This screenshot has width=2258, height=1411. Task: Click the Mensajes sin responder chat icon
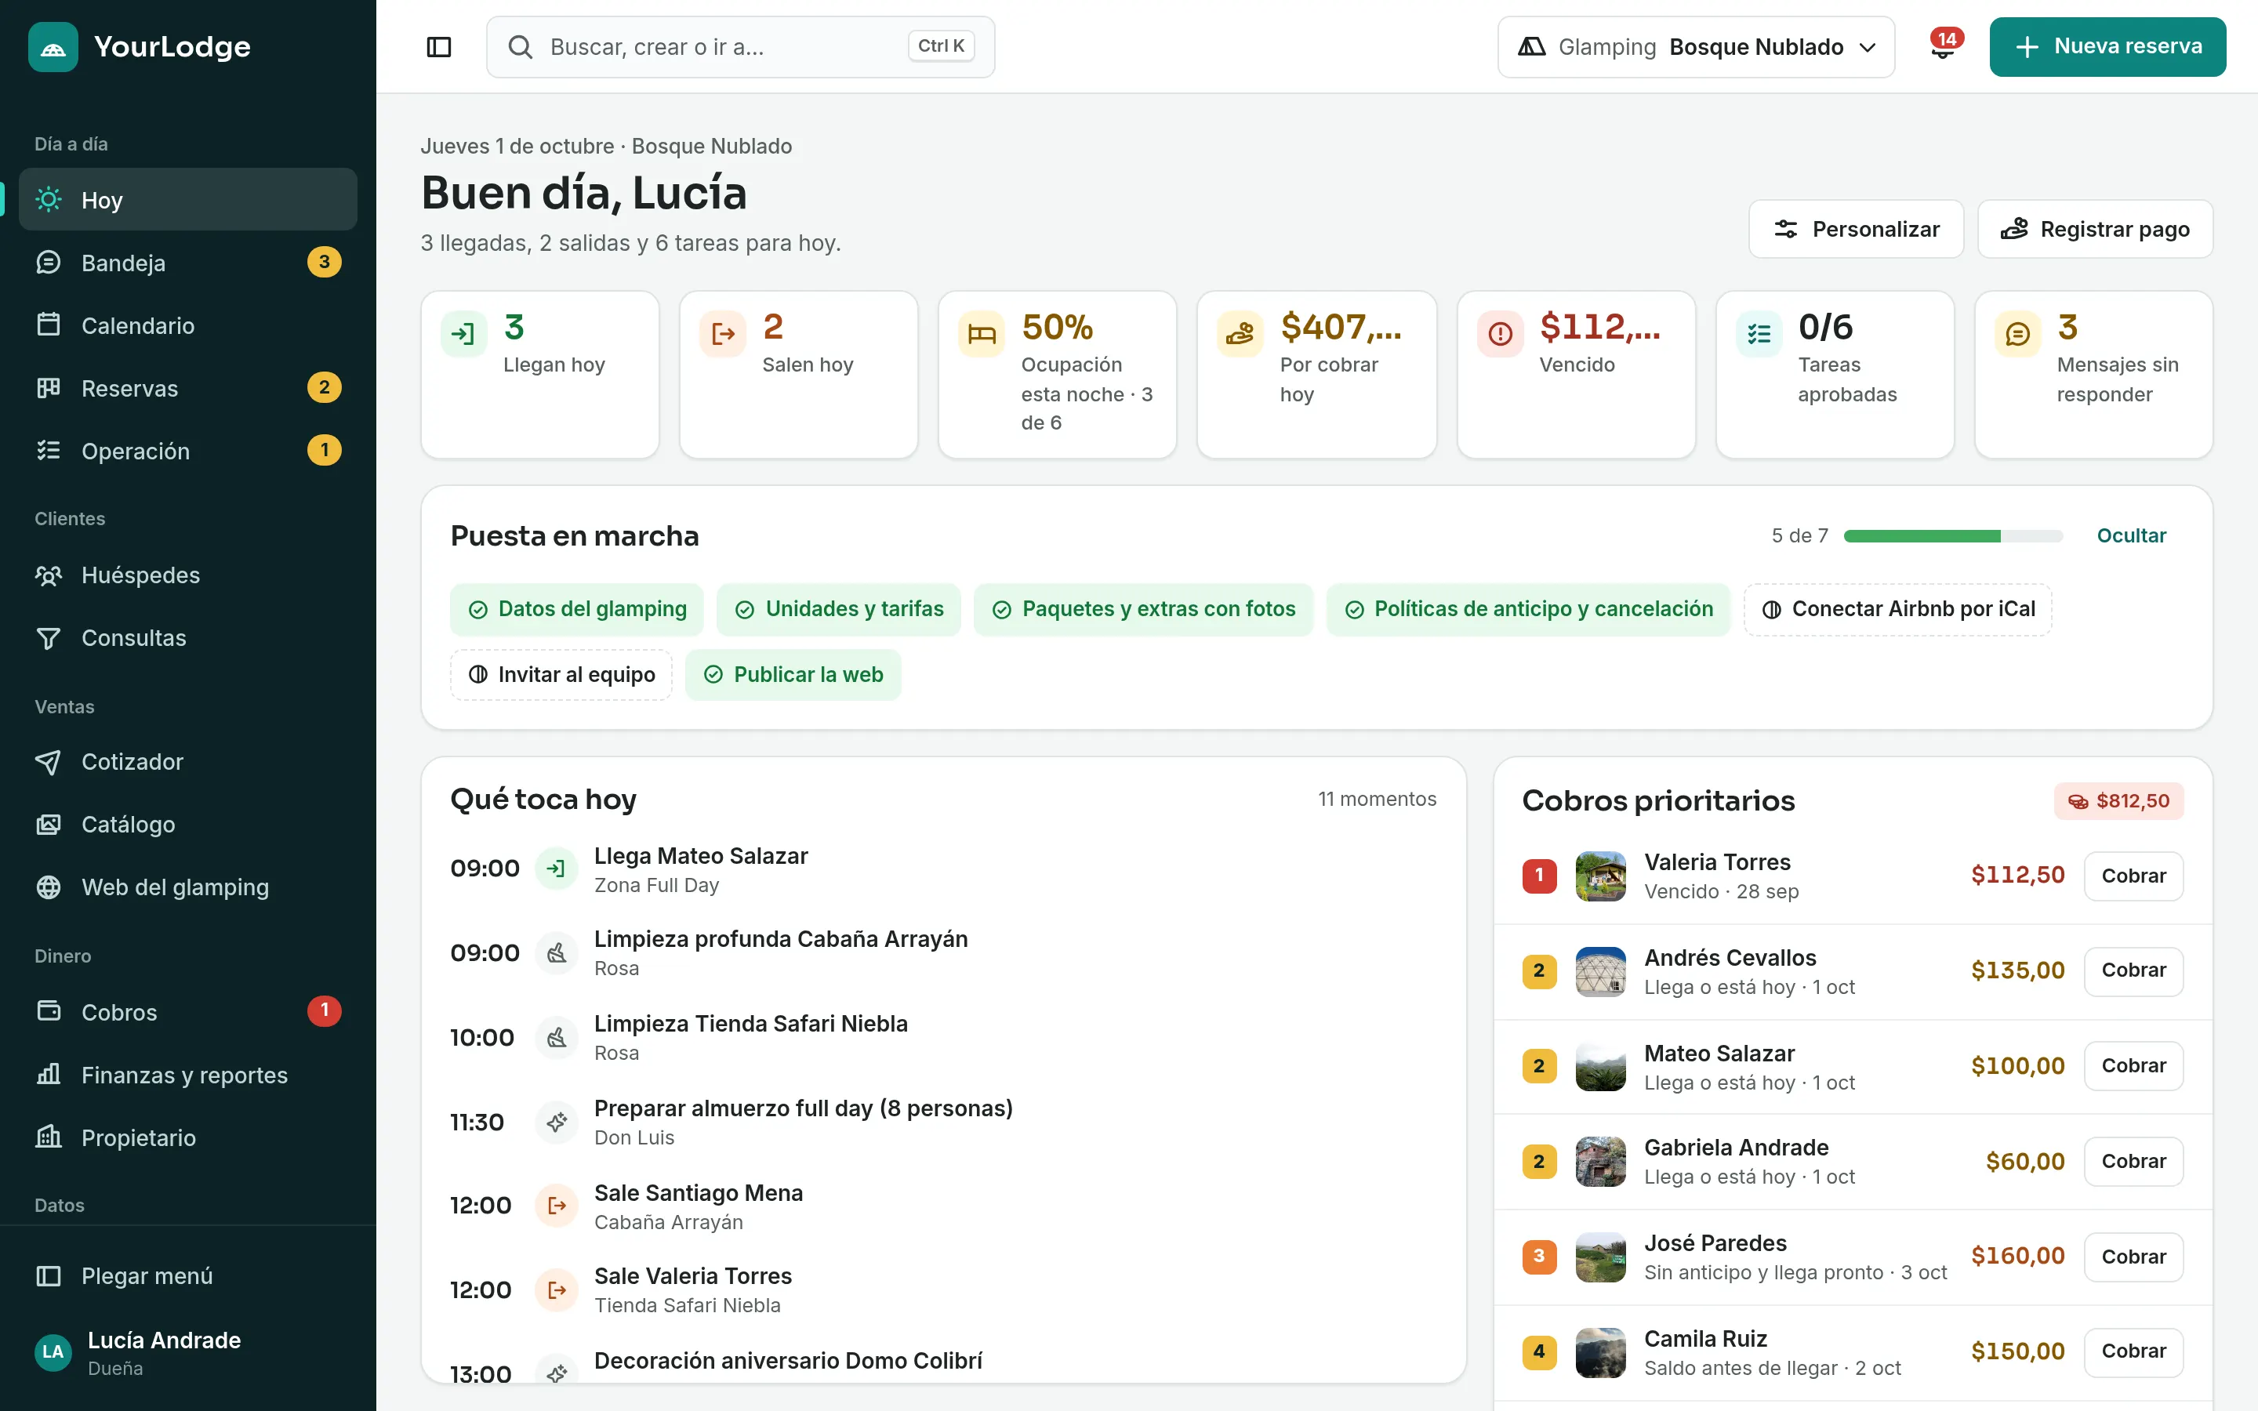[x=2017, y=334]
